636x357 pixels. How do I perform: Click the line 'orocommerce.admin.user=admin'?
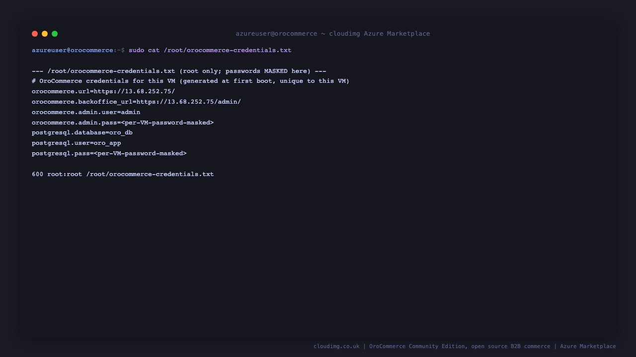[86, 112]
